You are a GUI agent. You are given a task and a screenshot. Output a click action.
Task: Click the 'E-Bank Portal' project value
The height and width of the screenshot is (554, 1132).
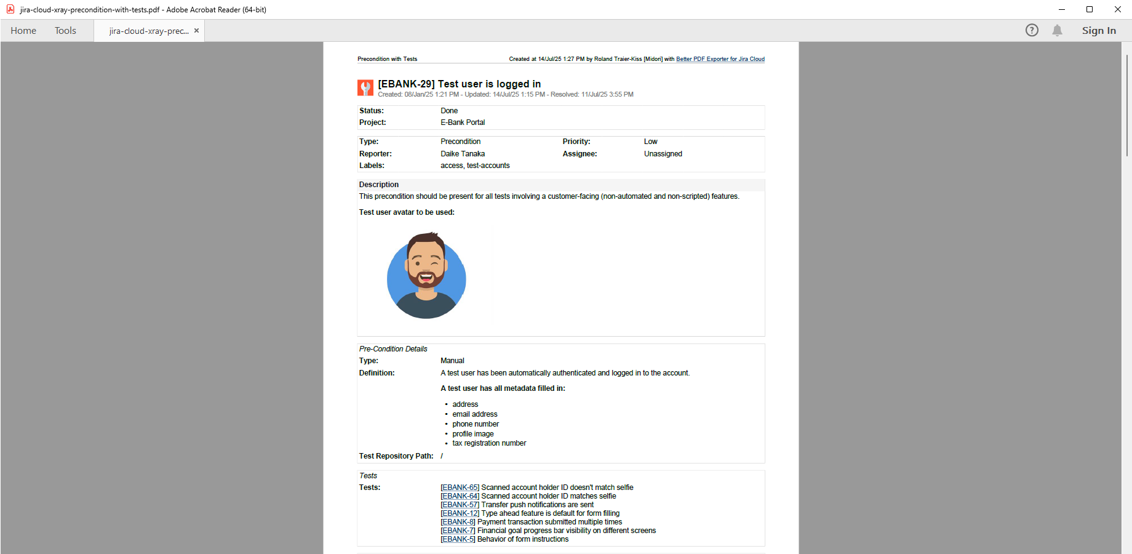[463, 122]
